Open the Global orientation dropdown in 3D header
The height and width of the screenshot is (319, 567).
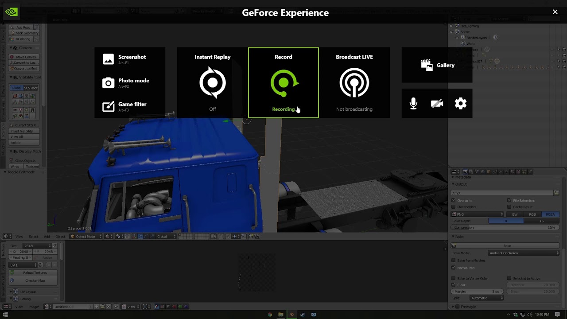(x=166, y=237)
